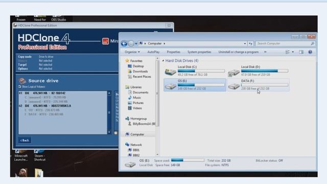Click the DATA (F:) drive icon
Screen dimensions: 327x184
233,86
